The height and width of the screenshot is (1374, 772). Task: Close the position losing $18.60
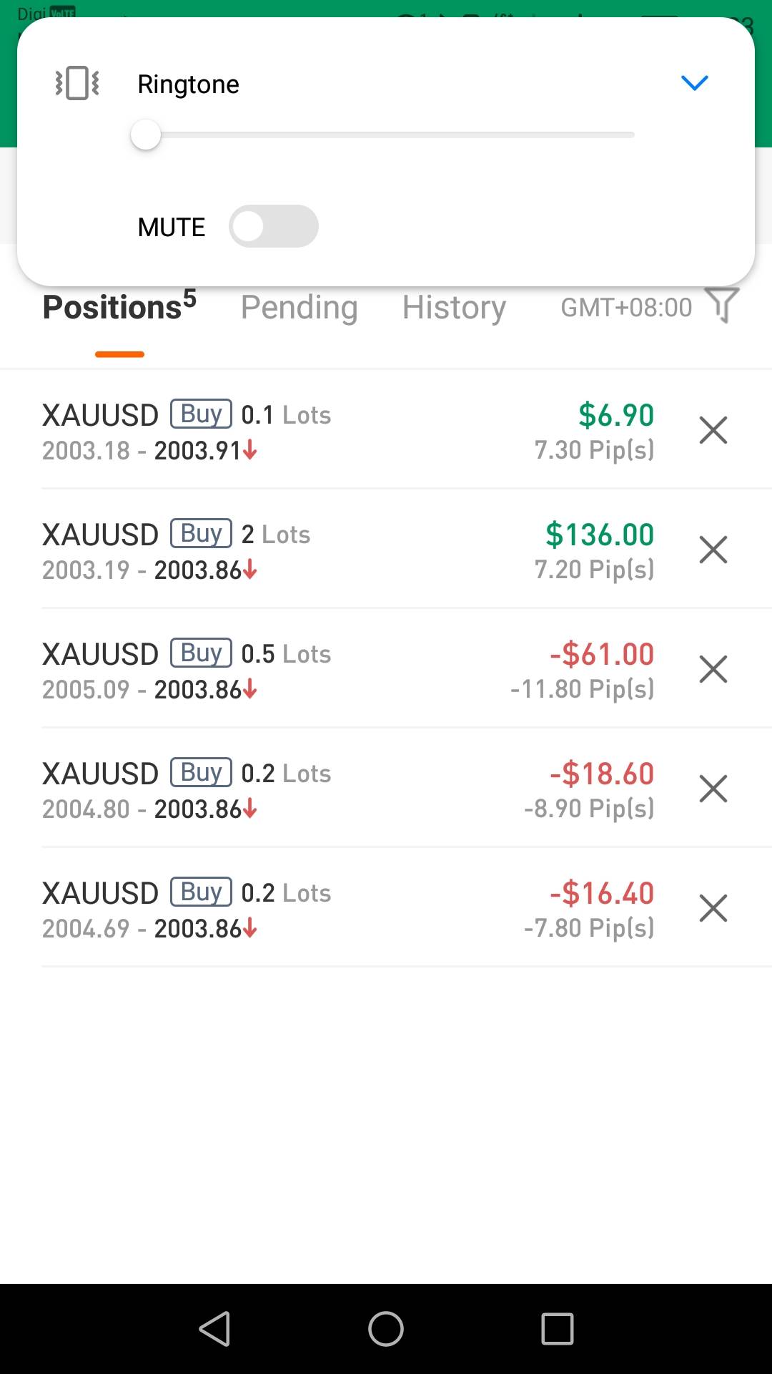coord(713,789)
